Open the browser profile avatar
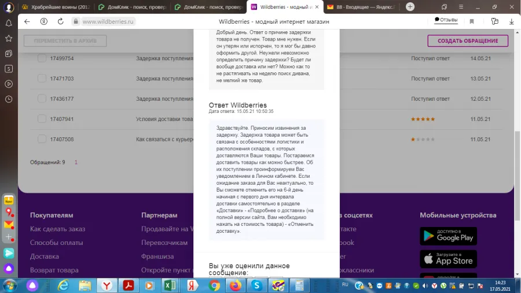Viewport: 521px width, 293px height. [x=9, y=8]
